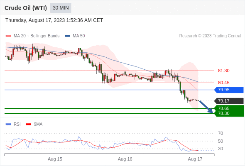Click the blue MA 50 legend swatch

tap(67, 36)
